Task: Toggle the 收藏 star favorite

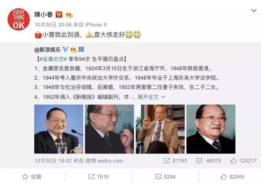Action: pos(32,177)
